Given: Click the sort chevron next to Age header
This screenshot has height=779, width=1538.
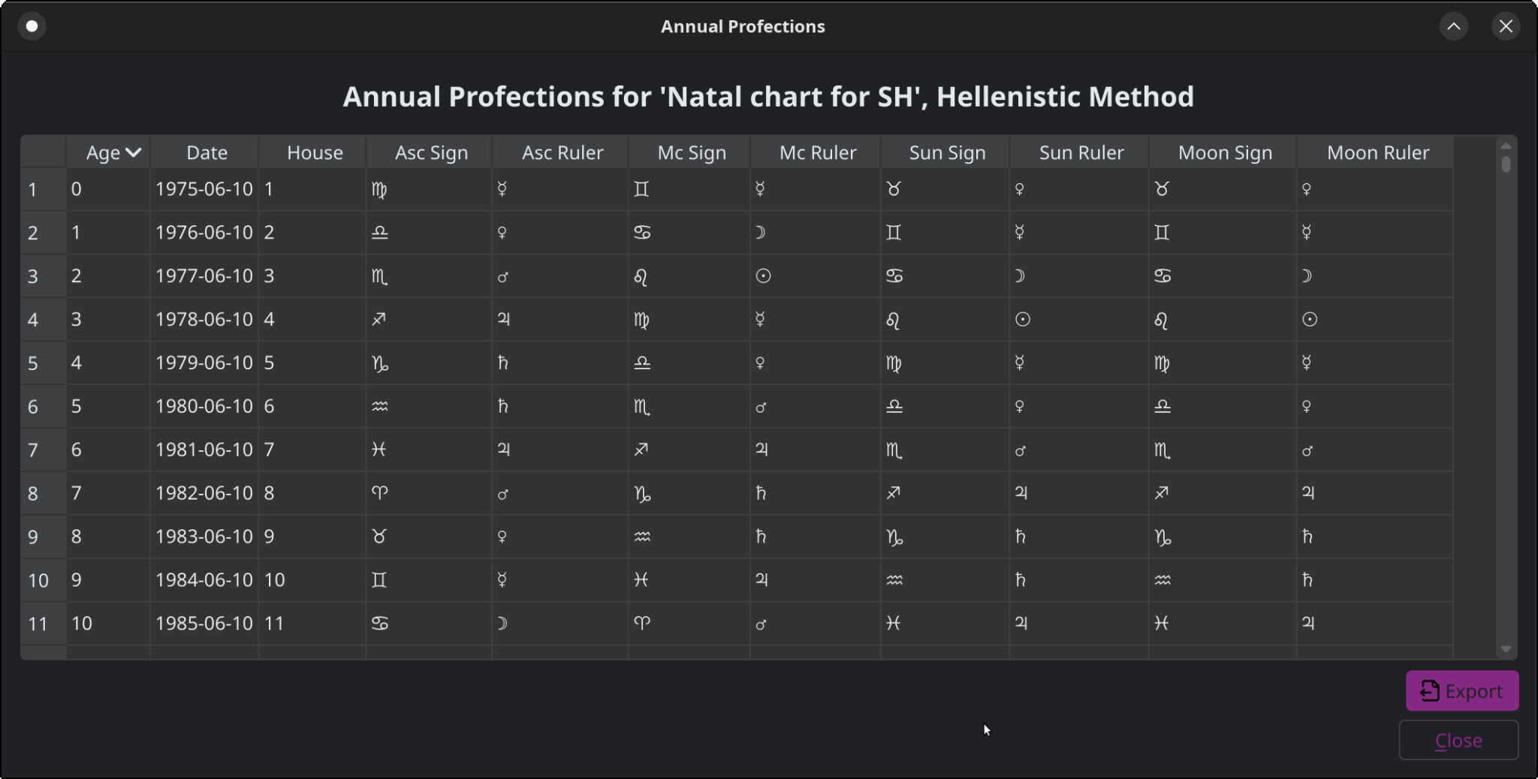Looking at the screenshot, I should [134, 152].
